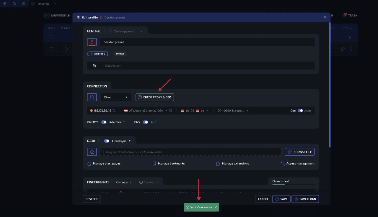Tick the checkbox in the first background profile row
This screenshot has width=378, height=217.
pos(51,37)
